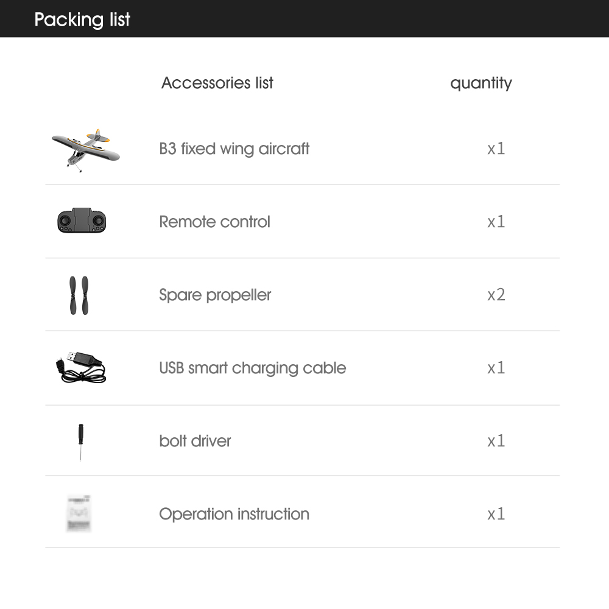
Task: Click the B3 fixed wing aircraft image
Action: pos(85,147)
